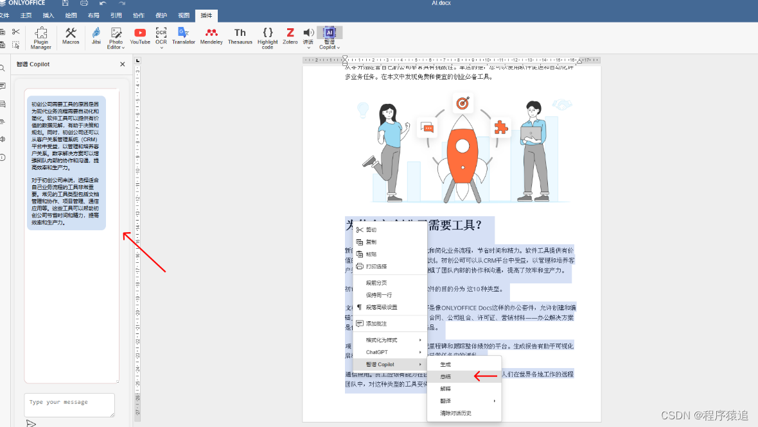Open the Plugin Manager
The height and width of the screenshot is (427, 758).
pyautogui.click(x=41, y=38)
